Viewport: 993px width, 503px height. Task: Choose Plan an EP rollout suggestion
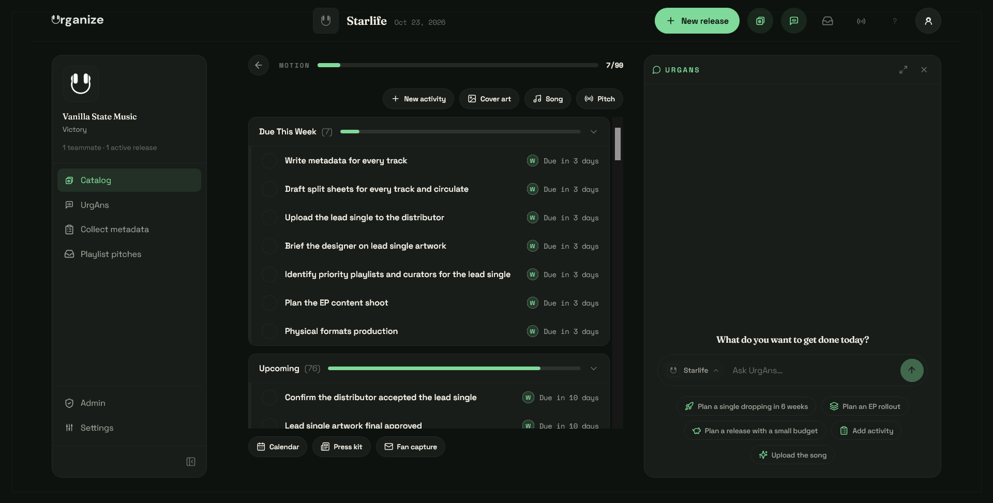pos(865,406)
